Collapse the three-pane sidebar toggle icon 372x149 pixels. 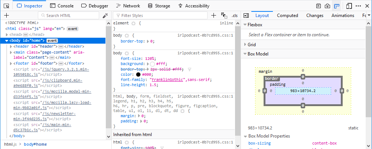(246, 16)
